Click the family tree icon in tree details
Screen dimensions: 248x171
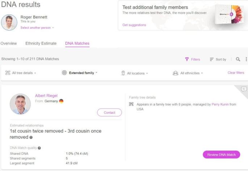click(131, 104)
